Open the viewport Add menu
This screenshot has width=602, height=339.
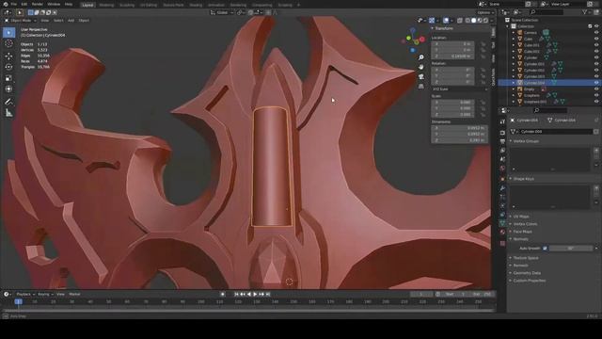tap(71, 21)
